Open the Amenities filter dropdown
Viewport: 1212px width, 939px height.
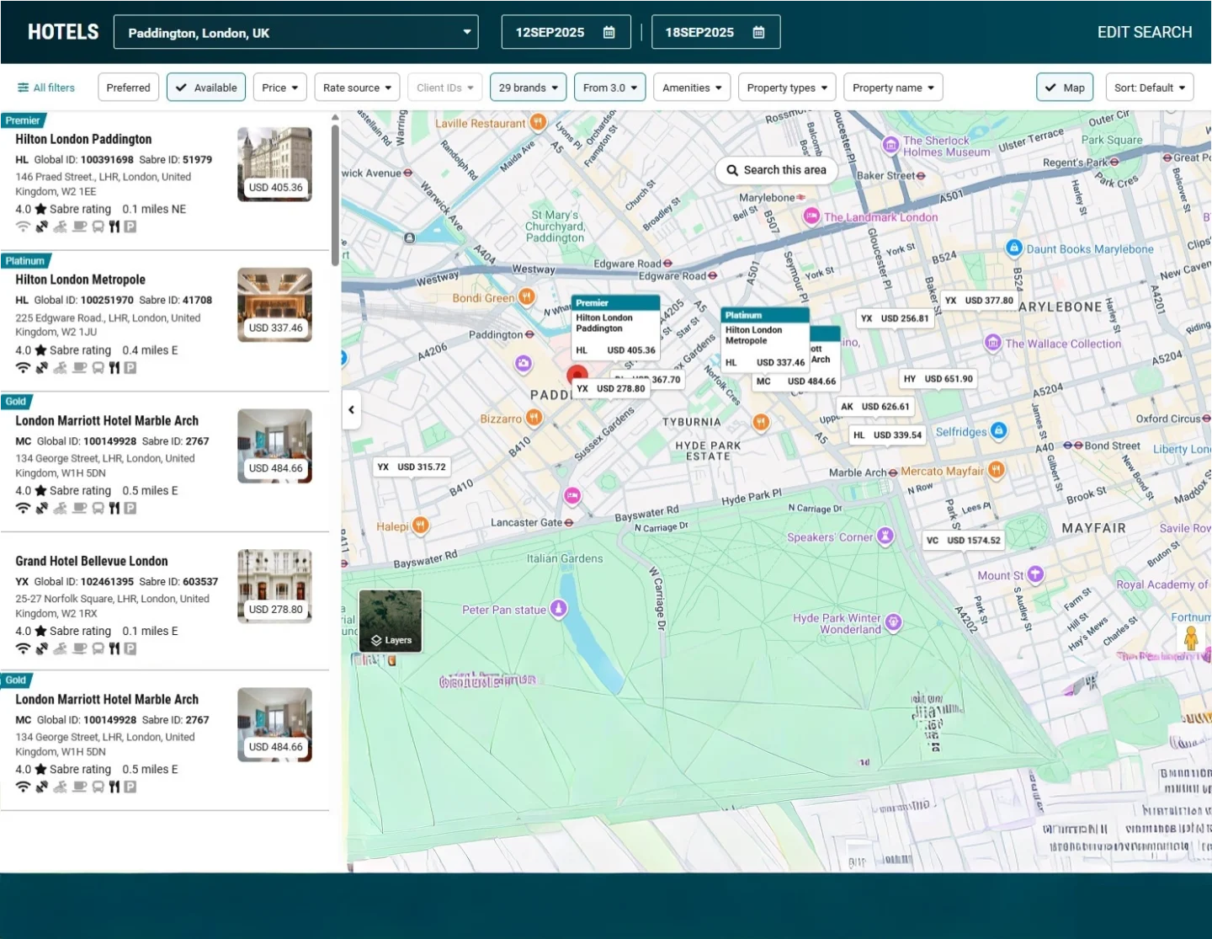(691, 87)
